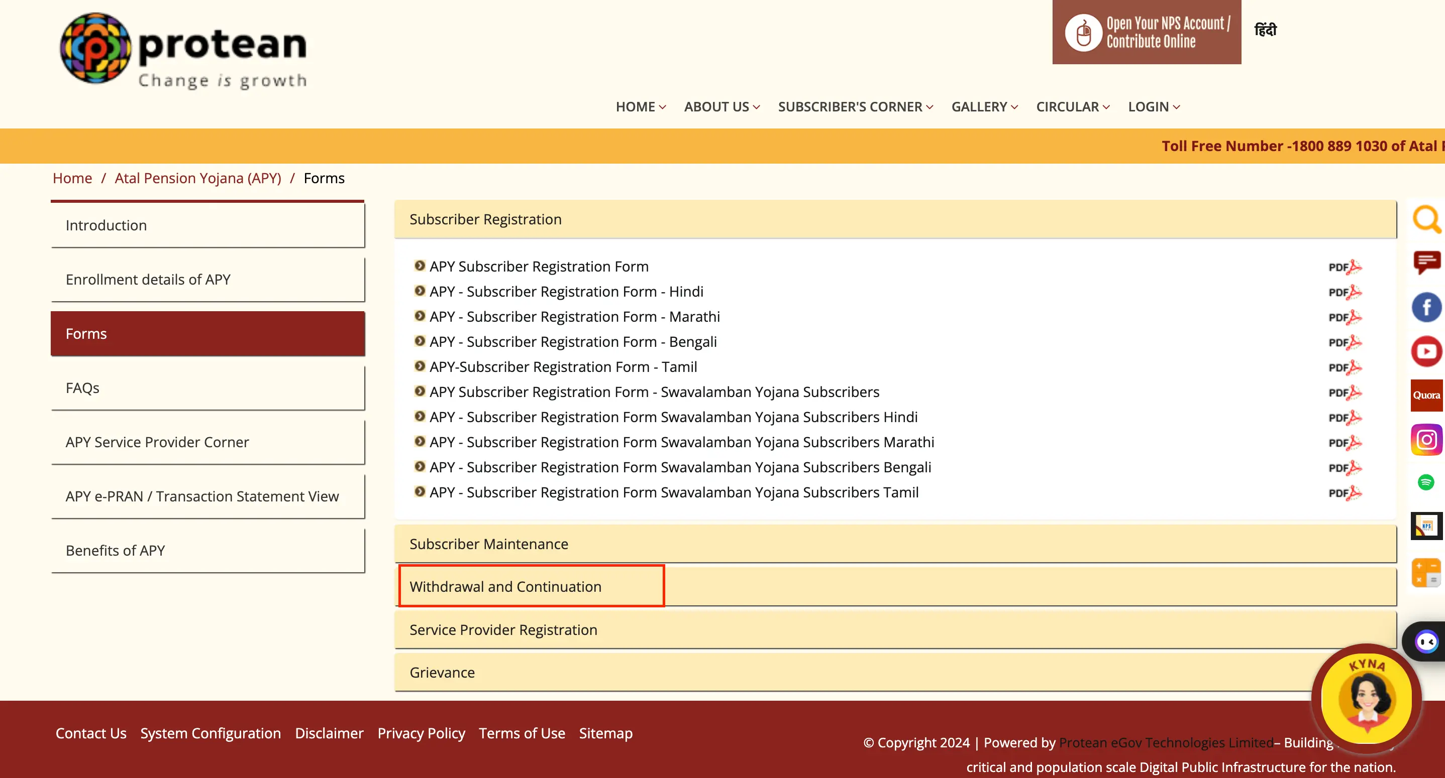Select Introduction in the side menu
The image size is (1445, 778).
[208, 225]
